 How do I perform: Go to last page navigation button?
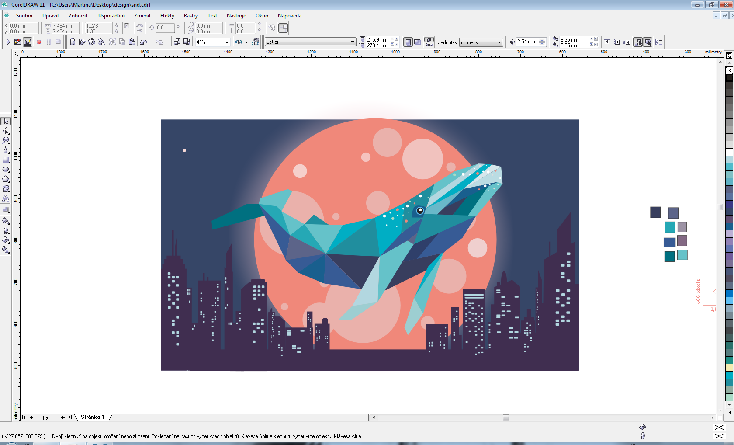pos(70,417)
